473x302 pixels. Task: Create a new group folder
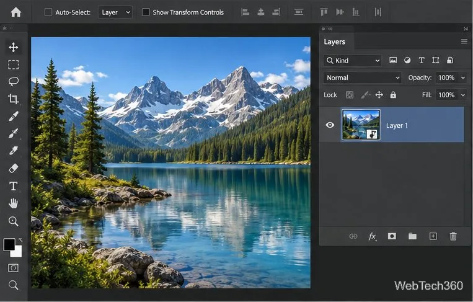412,236
